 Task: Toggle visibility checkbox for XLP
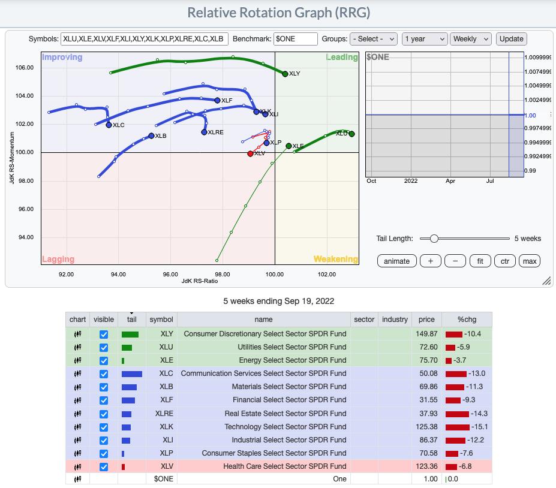coord(104,454)
